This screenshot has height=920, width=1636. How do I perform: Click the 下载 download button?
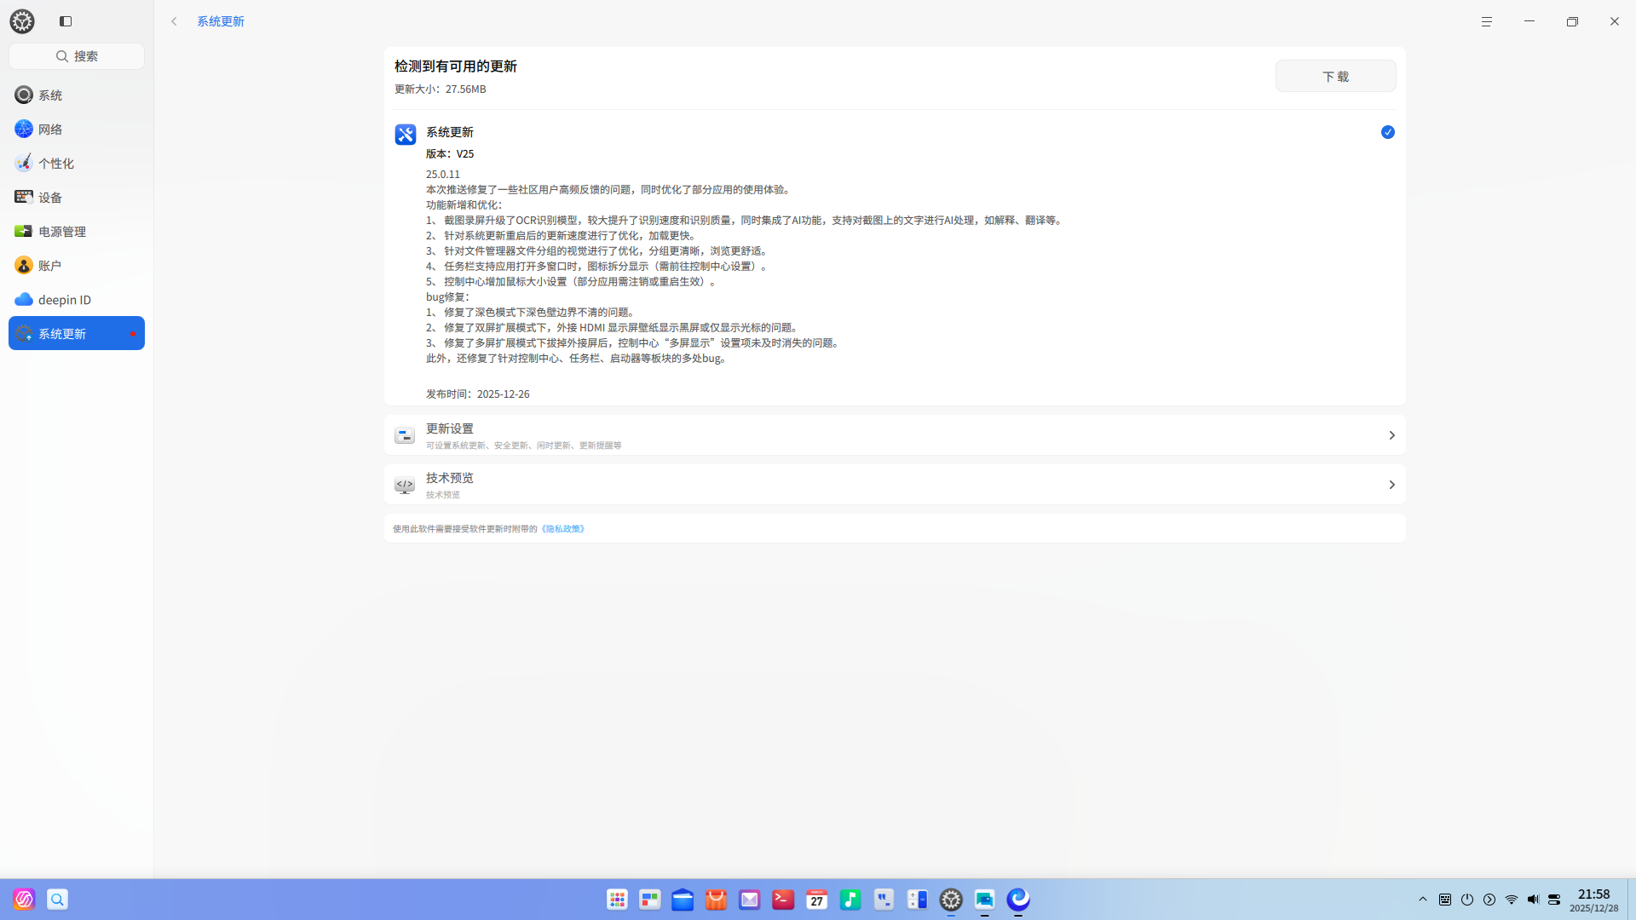click(1335, 76)
